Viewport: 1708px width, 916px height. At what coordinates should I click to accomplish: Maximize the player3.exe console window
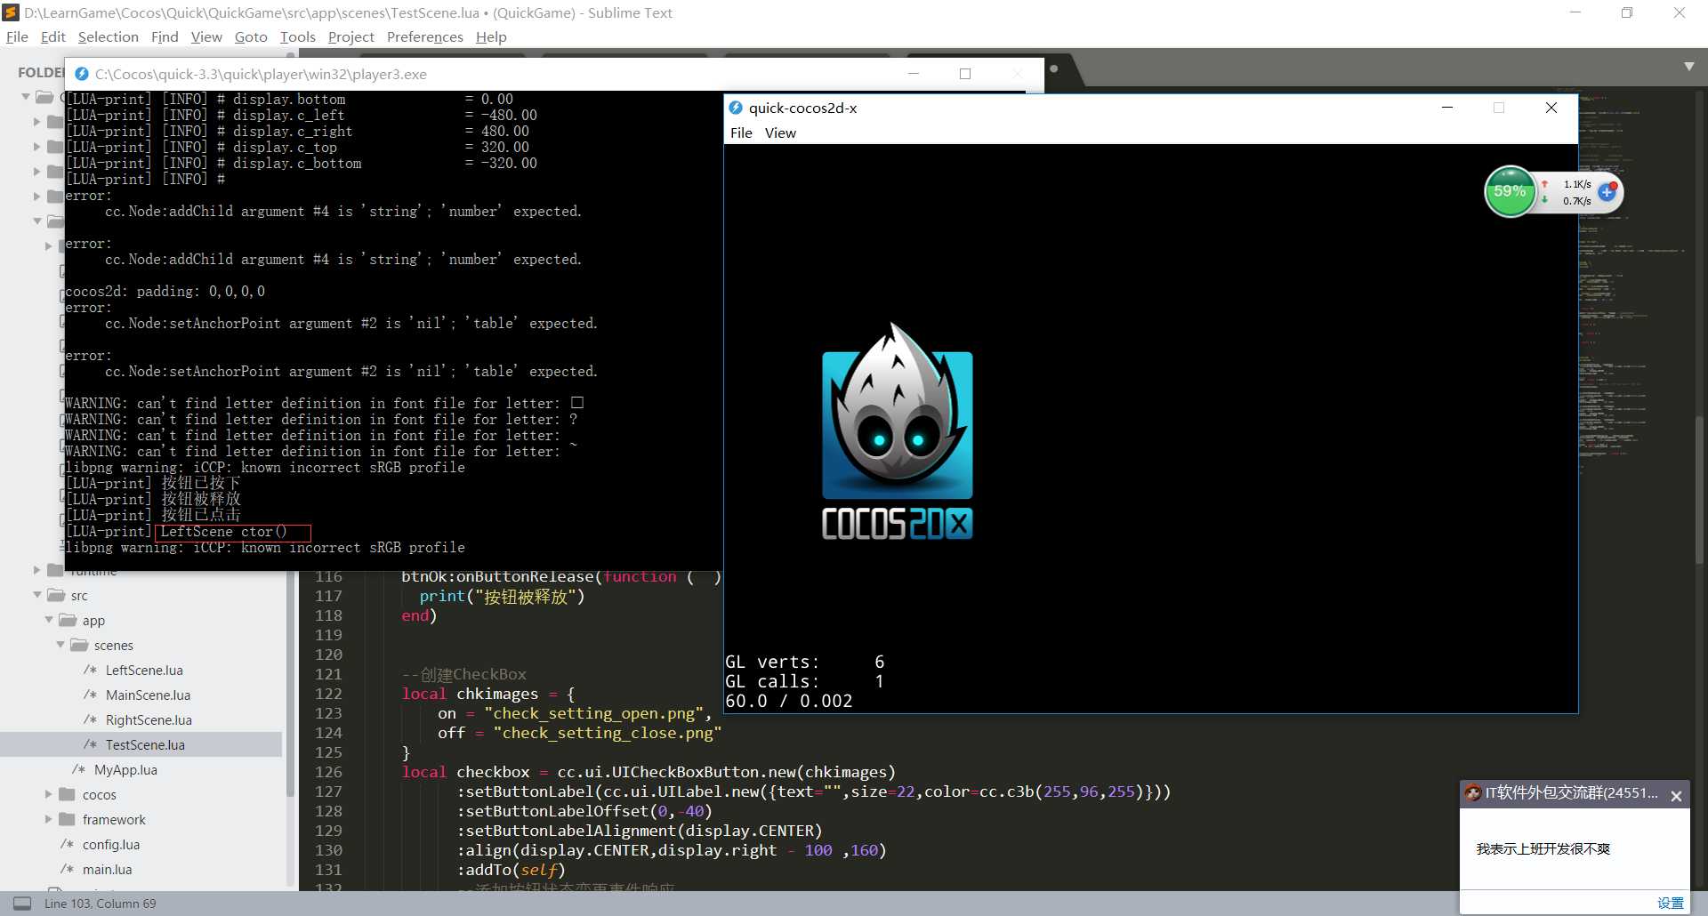965,74
